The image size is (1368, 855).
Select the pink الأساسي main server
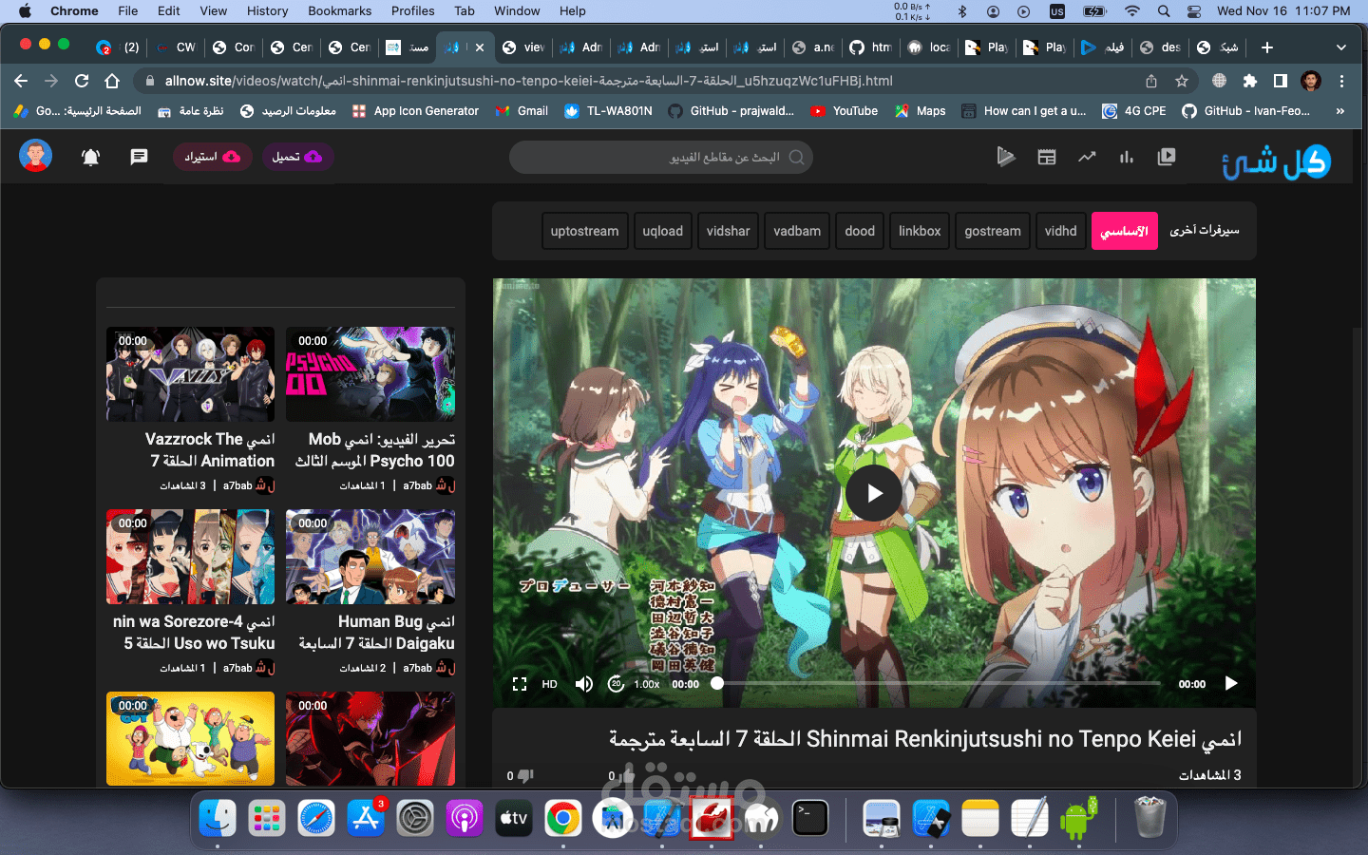click(x=1125, y=231)
